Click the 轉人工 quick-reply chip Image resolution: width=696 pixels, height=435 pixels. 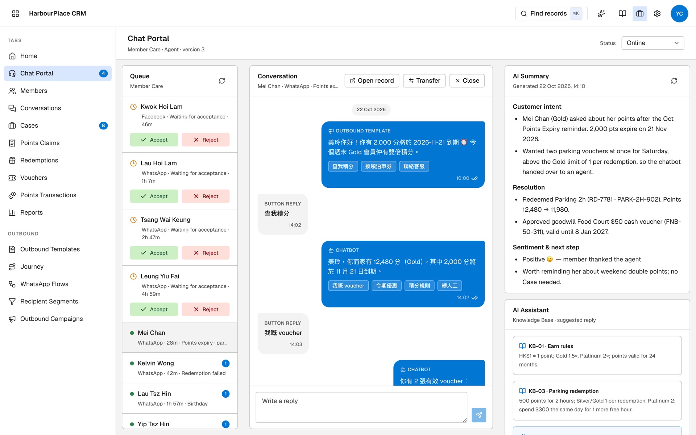(449, 286)
